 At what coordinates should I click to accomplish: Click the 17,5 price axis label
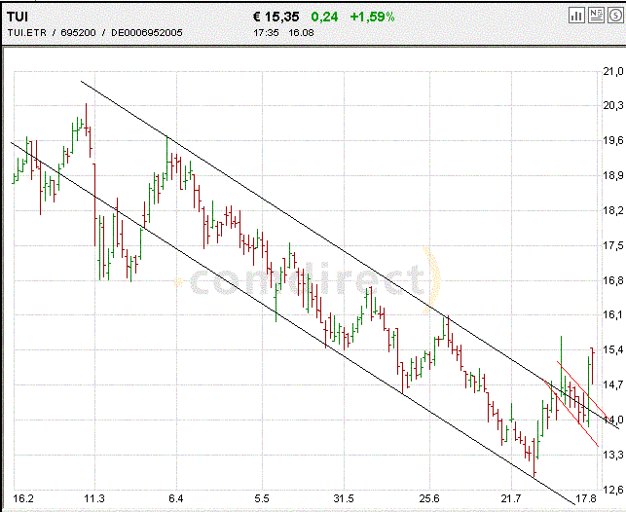pyautogui.click(x=612, y=245)
